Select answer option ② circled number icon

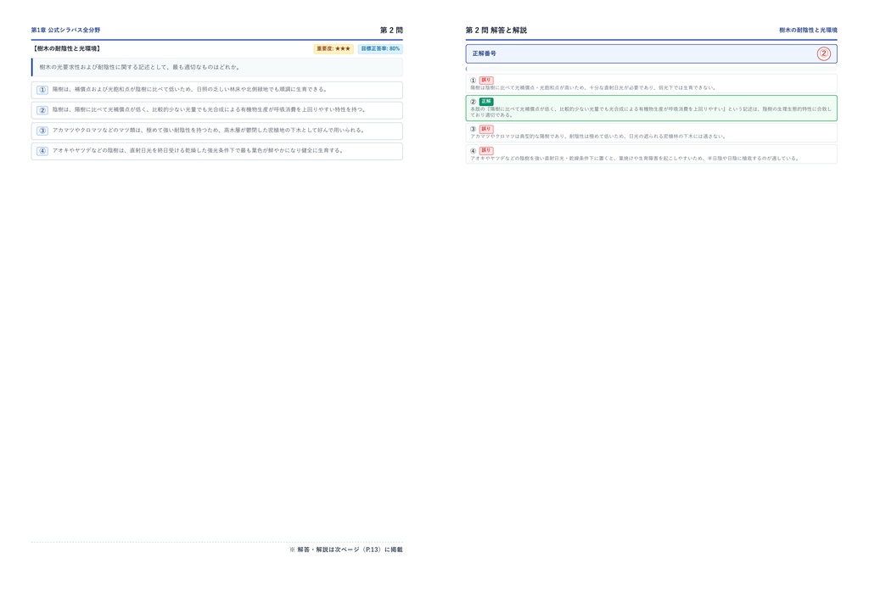tap(42, 110)
